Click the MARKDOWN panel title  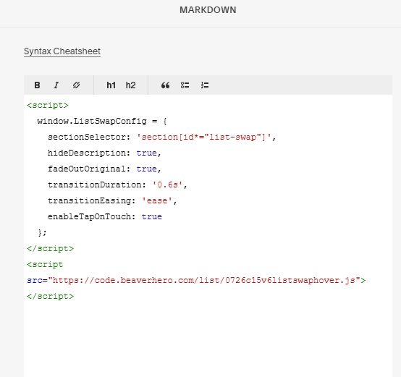pos(208,10)
